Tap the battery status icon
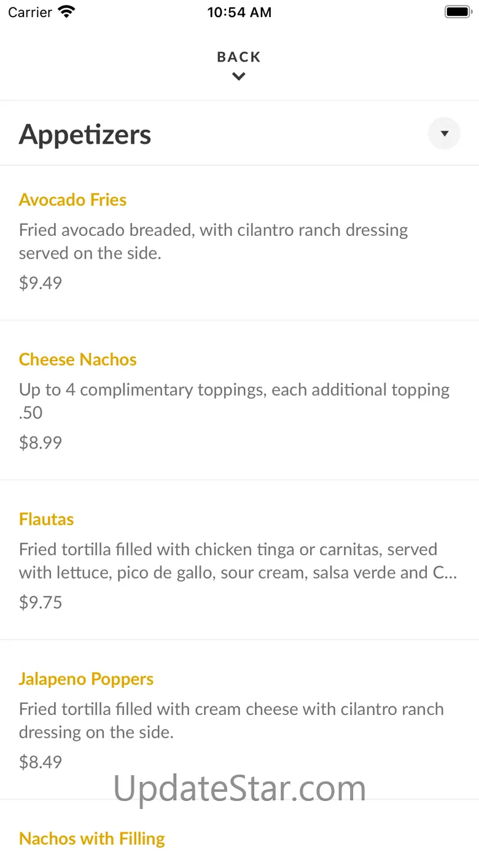The height and width of the screenshot is (852, 479). click(x=458, y=12)
